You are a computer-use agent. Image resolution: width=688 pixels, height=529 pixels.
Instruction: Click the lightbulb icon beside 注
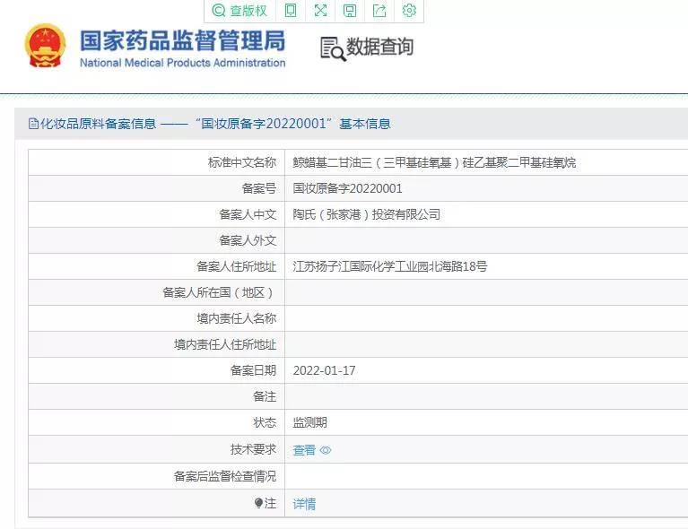click(258, 504)
